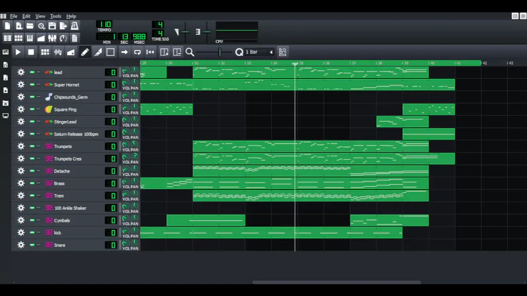
Task: Click timeline bar marker 40
Action: [x=432, y=63]
